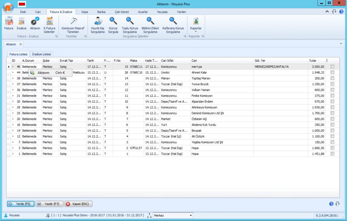Expand the row with ID 30
Viewport: 347px width, 221px height.
[13, 102]
